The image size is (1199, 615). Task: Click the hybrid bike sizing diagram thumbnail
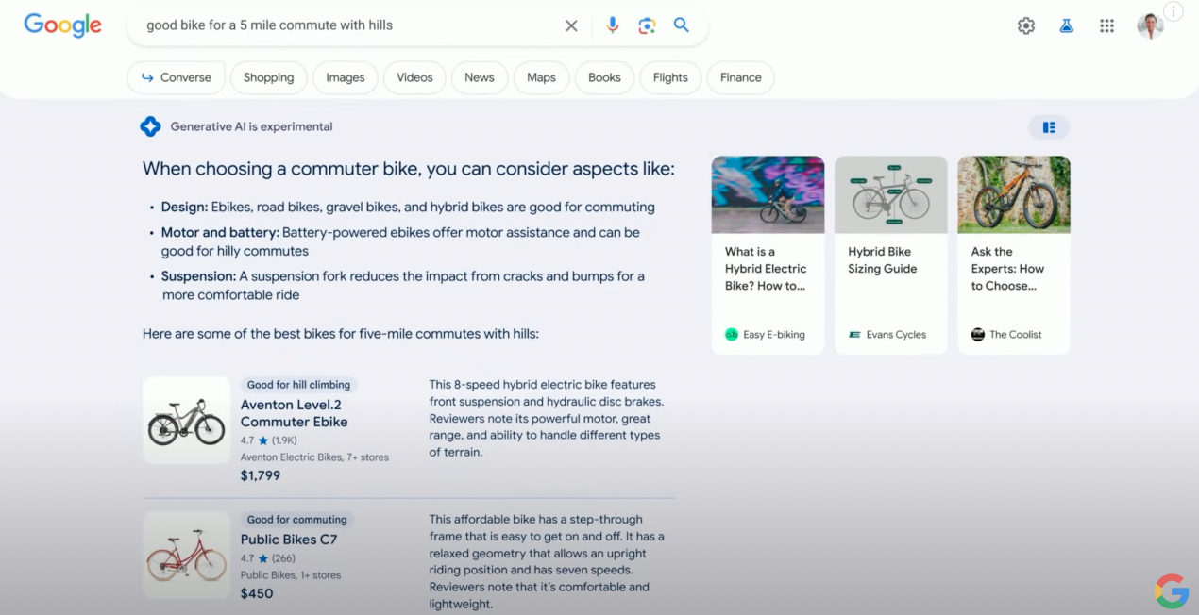(890, 194)
